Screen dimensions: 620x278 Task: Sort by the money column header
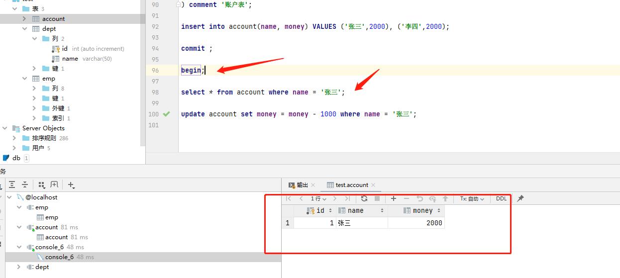(x=422, y=211)
